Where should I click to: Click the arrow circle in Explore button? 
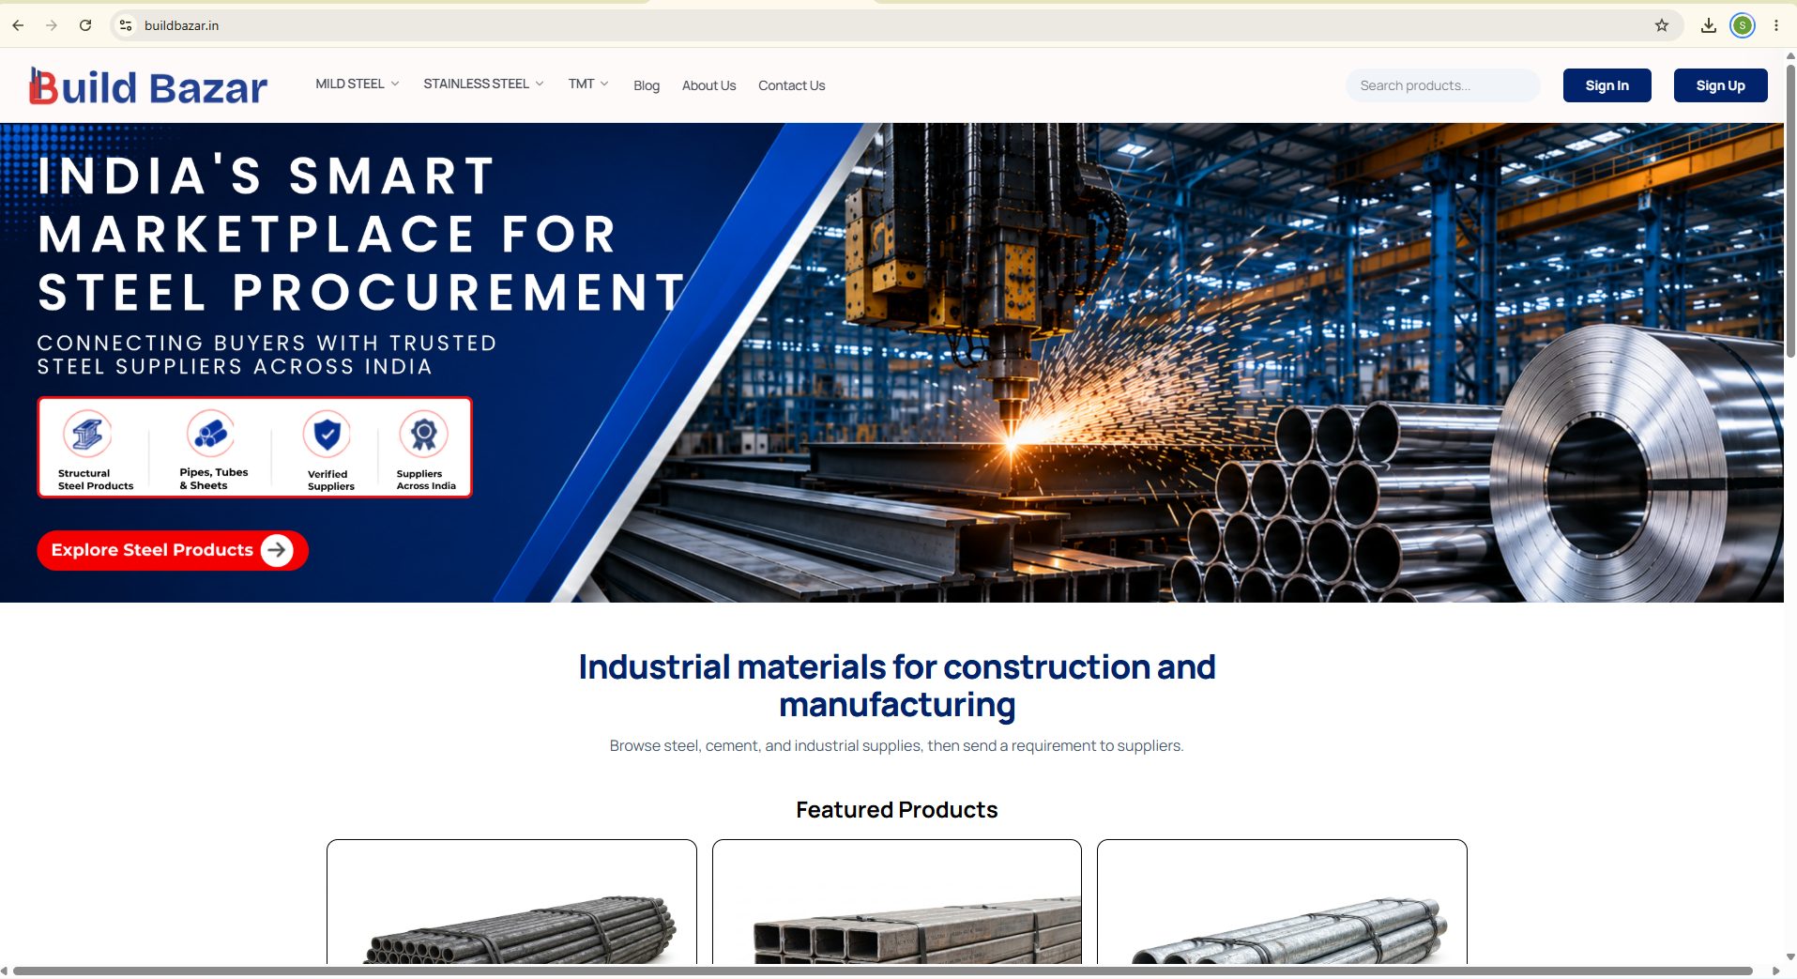[x=277, y=550]
